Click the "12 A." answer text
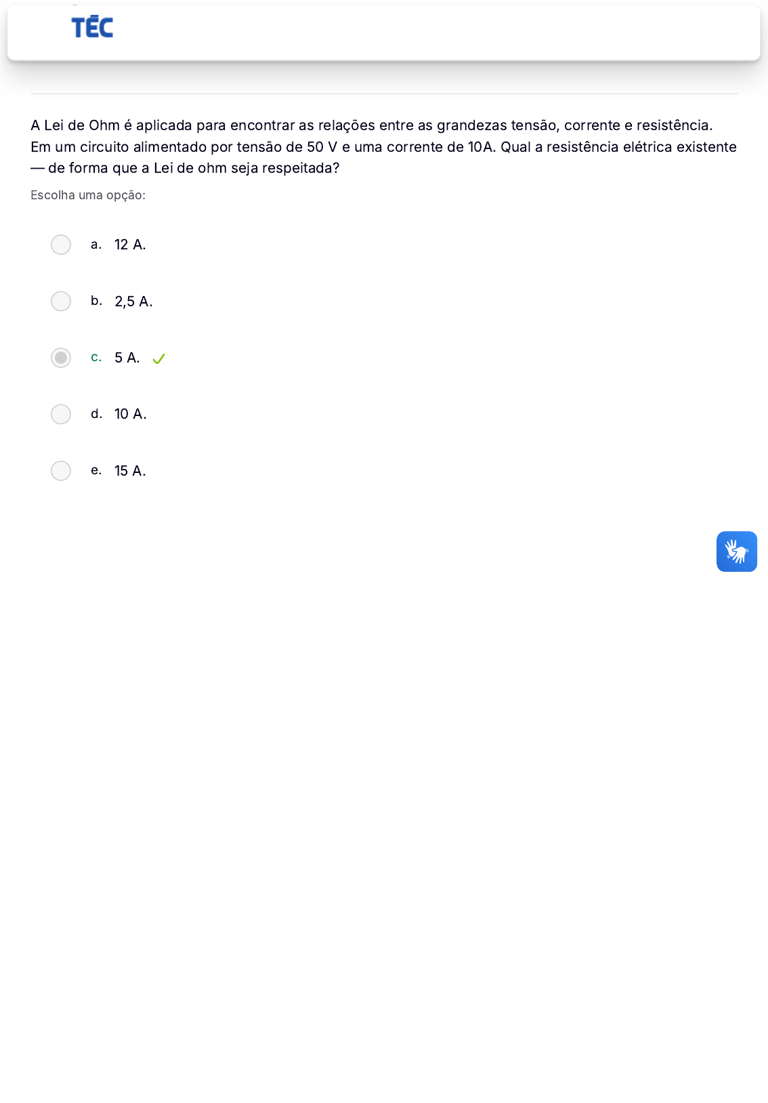768x1103 pixels. pyautogui.click(x=130, y=245)
